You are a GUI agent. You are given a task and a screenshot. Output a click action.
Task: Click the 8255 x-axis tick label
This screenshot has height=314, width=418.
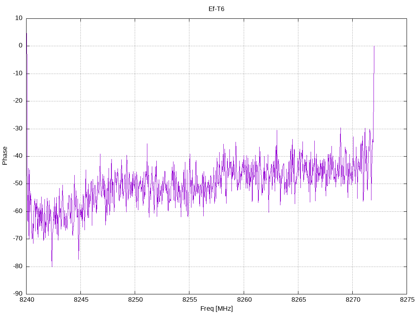[189, 300]
